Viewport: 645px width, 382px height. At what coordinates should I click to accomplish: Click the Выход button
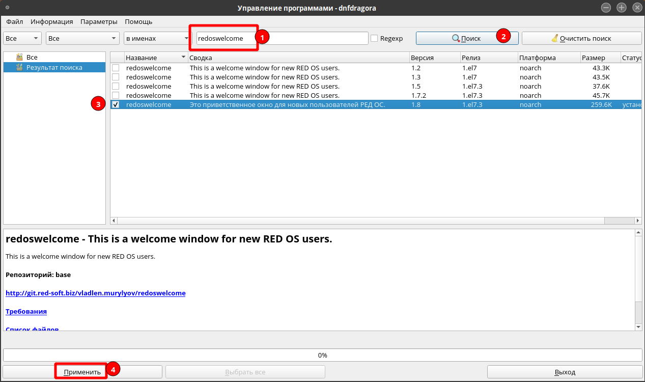[565, 372]
